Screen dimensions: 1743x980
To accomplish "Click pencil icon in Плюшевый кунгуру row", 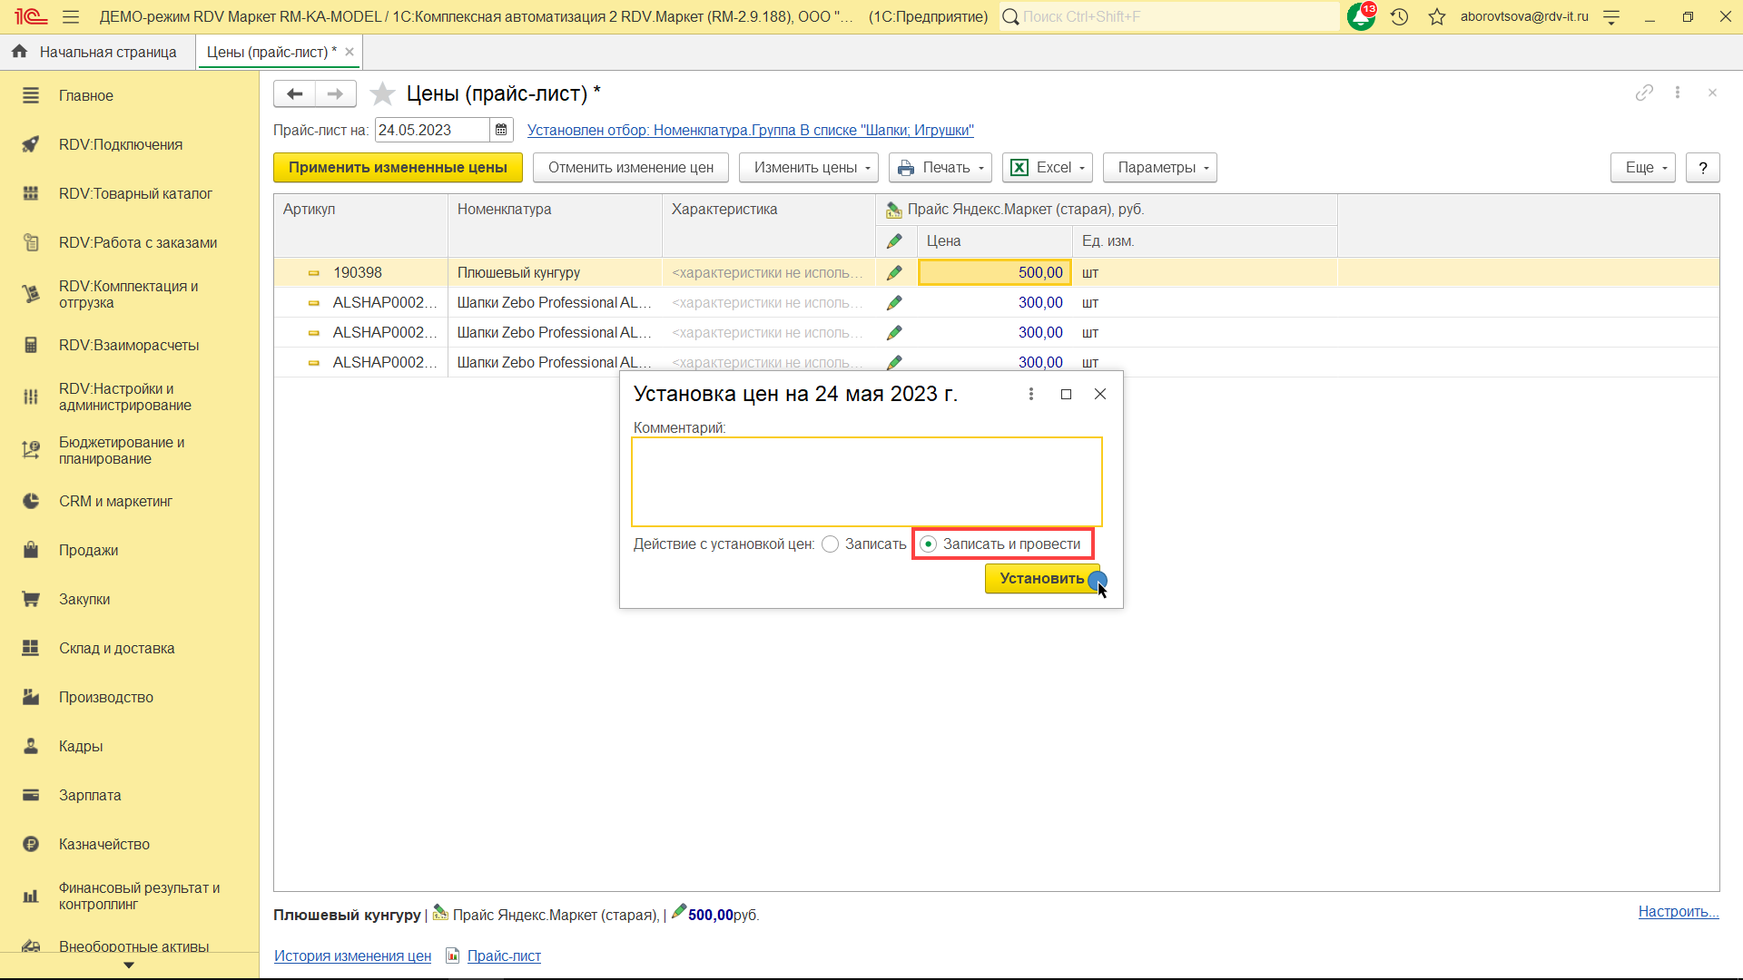I will coord(894,272).
